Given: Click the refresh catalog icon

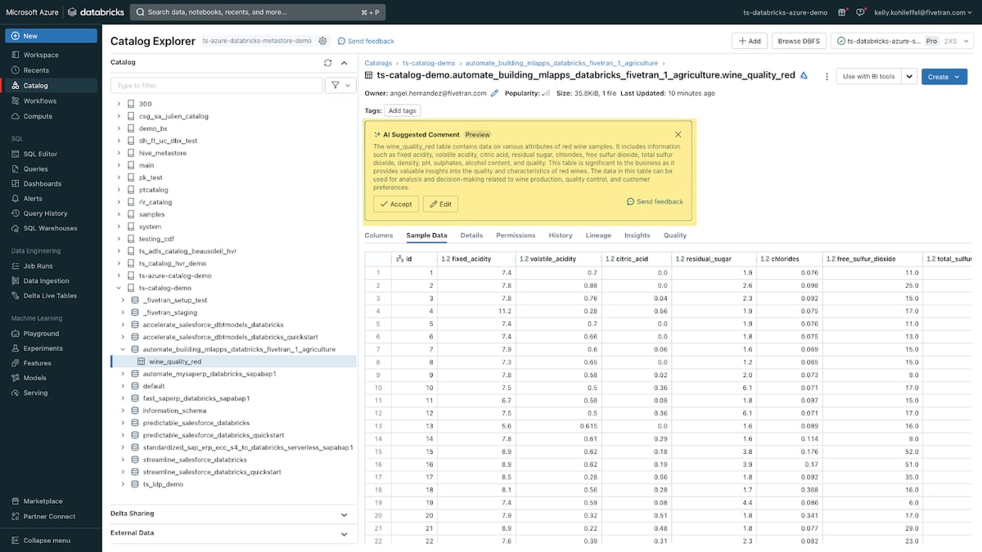Looking at the screenshot, I should click(x=328, y=62).
